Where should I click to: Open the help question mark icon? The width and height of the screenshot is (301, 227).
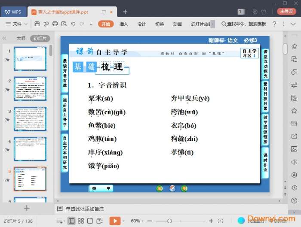click(x=274, y=24)
